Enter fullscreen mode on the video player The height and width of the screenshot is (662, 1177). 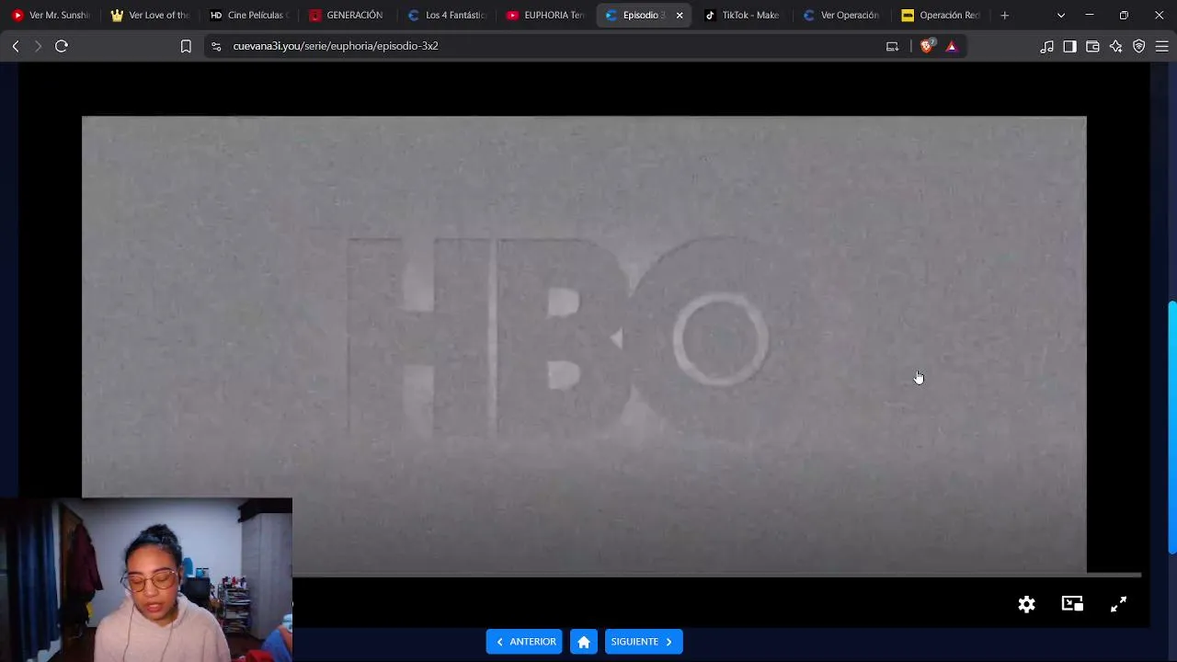coord(1118,604)
